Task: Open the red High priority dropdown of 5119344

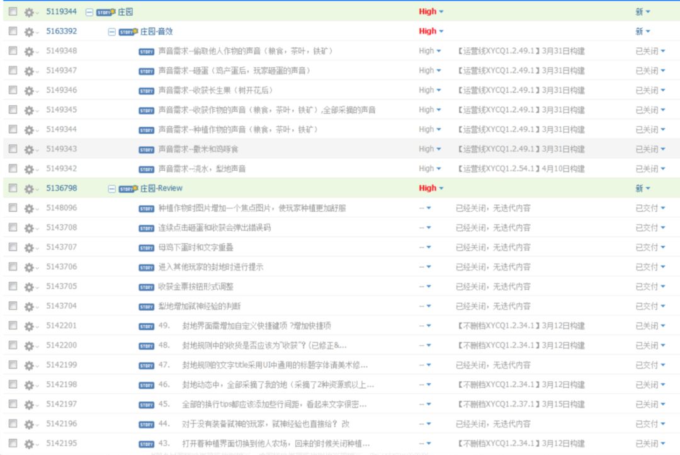Action: coord(431,12)
